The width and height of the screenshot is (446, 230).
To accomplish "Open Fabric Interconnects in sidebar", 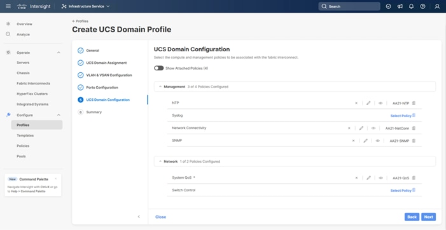I will (33, 84).
